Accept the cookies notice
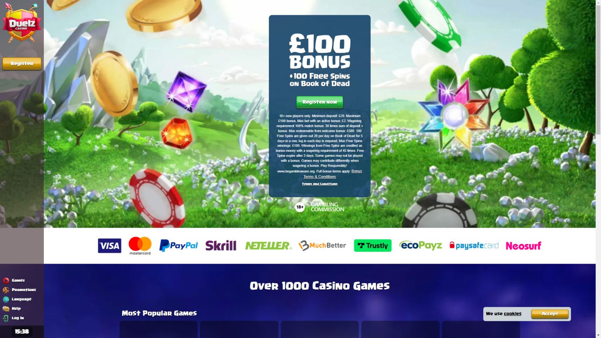The width and height of the screenshot is (601, 338). coord(550,314)
